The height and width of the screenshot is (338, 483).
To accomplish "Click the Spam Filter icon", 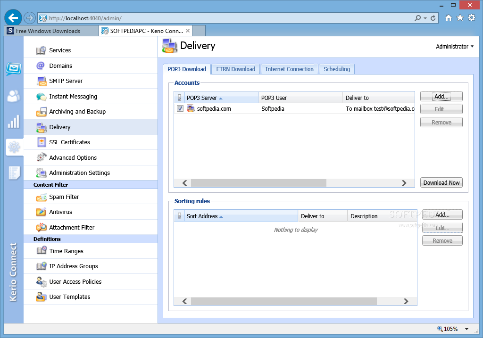I will tap(42, 197).
